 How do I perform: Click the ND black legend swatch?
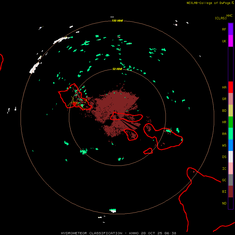tap(231, 203)
